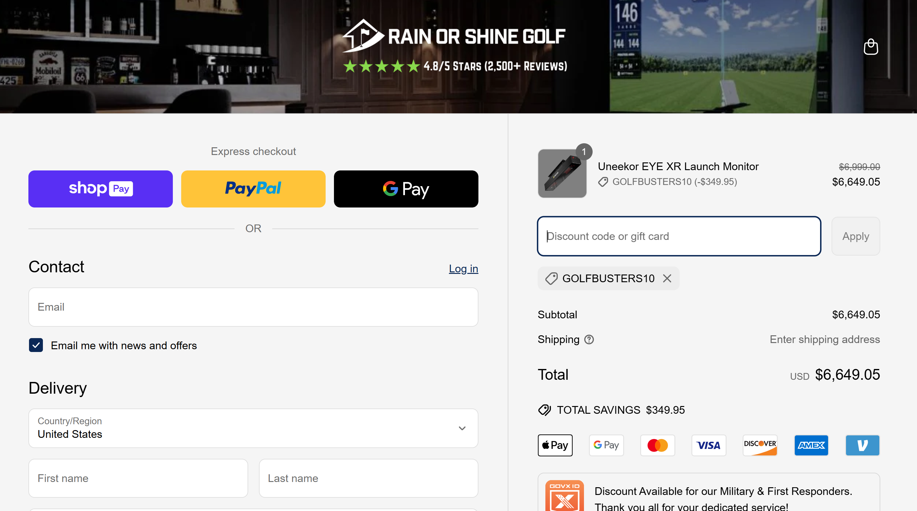Screen dimensions: 917x511
Task: Pay with Google Pay express checkout
Action: click(x=406, y=189)
